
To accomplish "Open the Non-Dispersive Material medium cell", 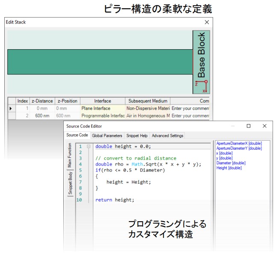I will 148,109.
